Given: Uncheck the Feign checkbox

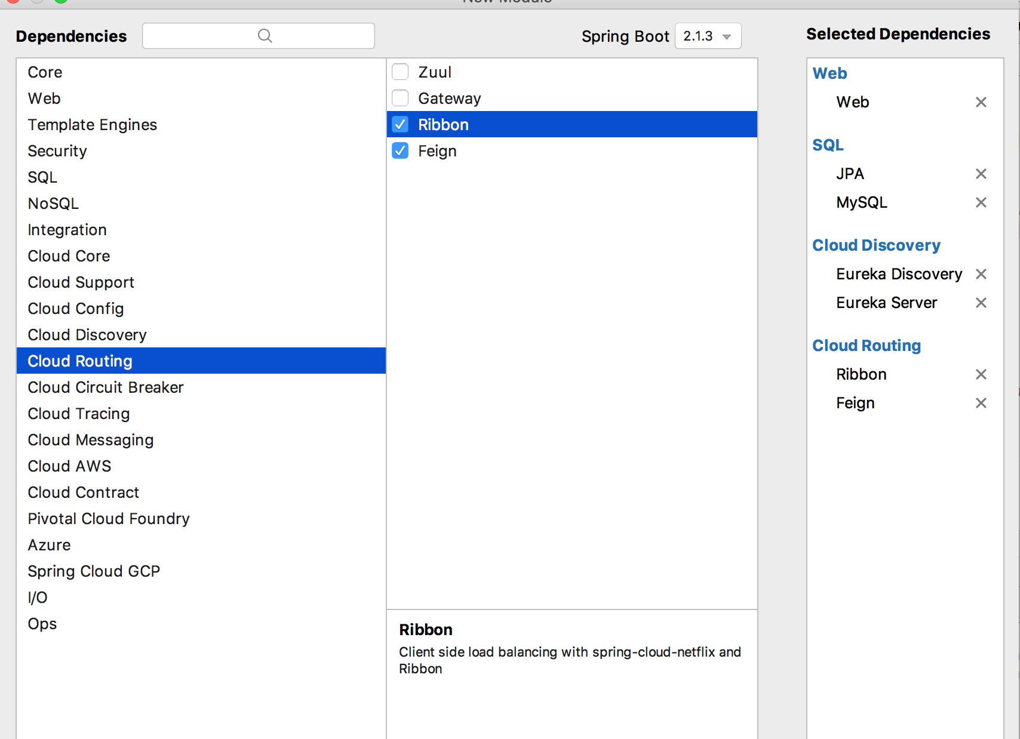Looking at the screenshot, I should (400, 150).
